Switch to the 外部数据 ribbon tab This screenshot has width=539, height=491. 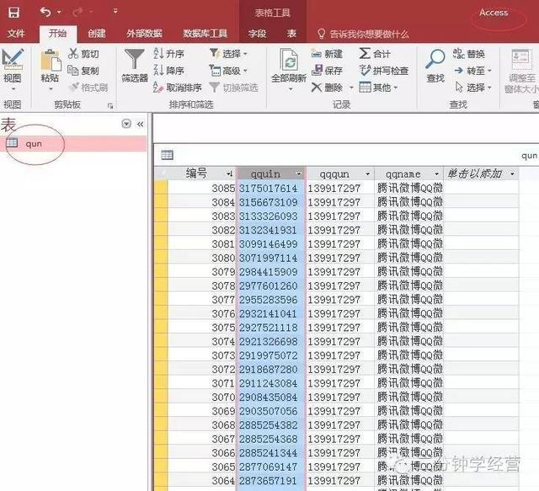(x=144, y=34)
